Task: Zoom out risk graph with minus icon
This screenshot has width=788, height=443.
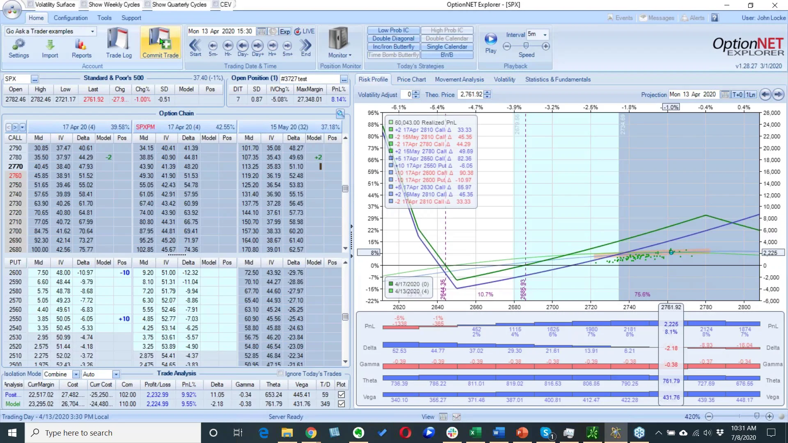Action: (709, 417)
